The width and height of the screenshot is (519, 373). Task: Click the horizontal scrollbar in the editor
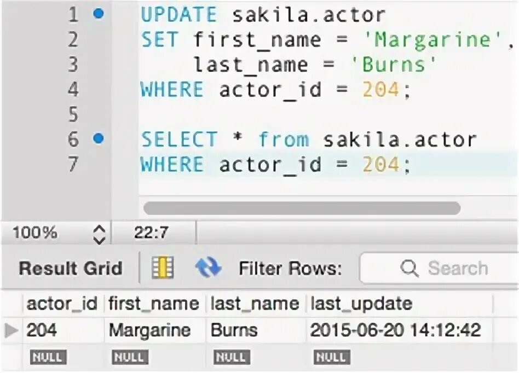click(x=302, y=208)
